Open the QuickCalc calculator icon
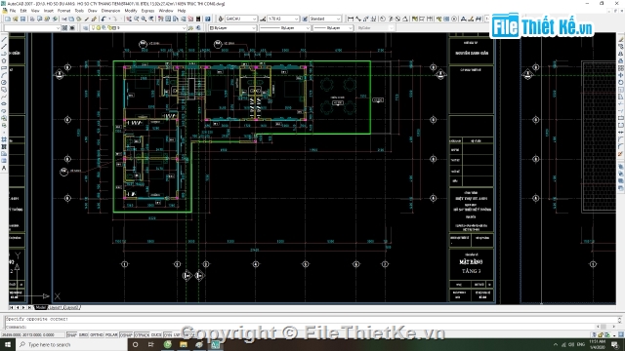 (198, 19)
